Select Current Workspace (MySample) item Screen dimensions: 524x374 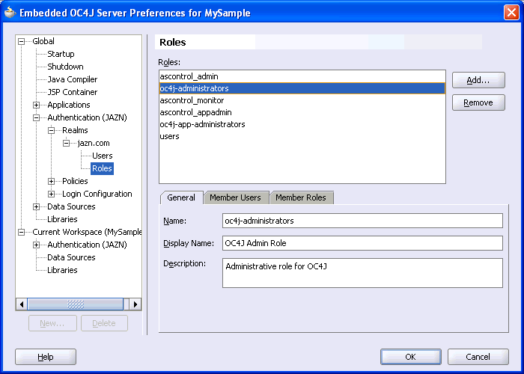[x=87, y=232]
